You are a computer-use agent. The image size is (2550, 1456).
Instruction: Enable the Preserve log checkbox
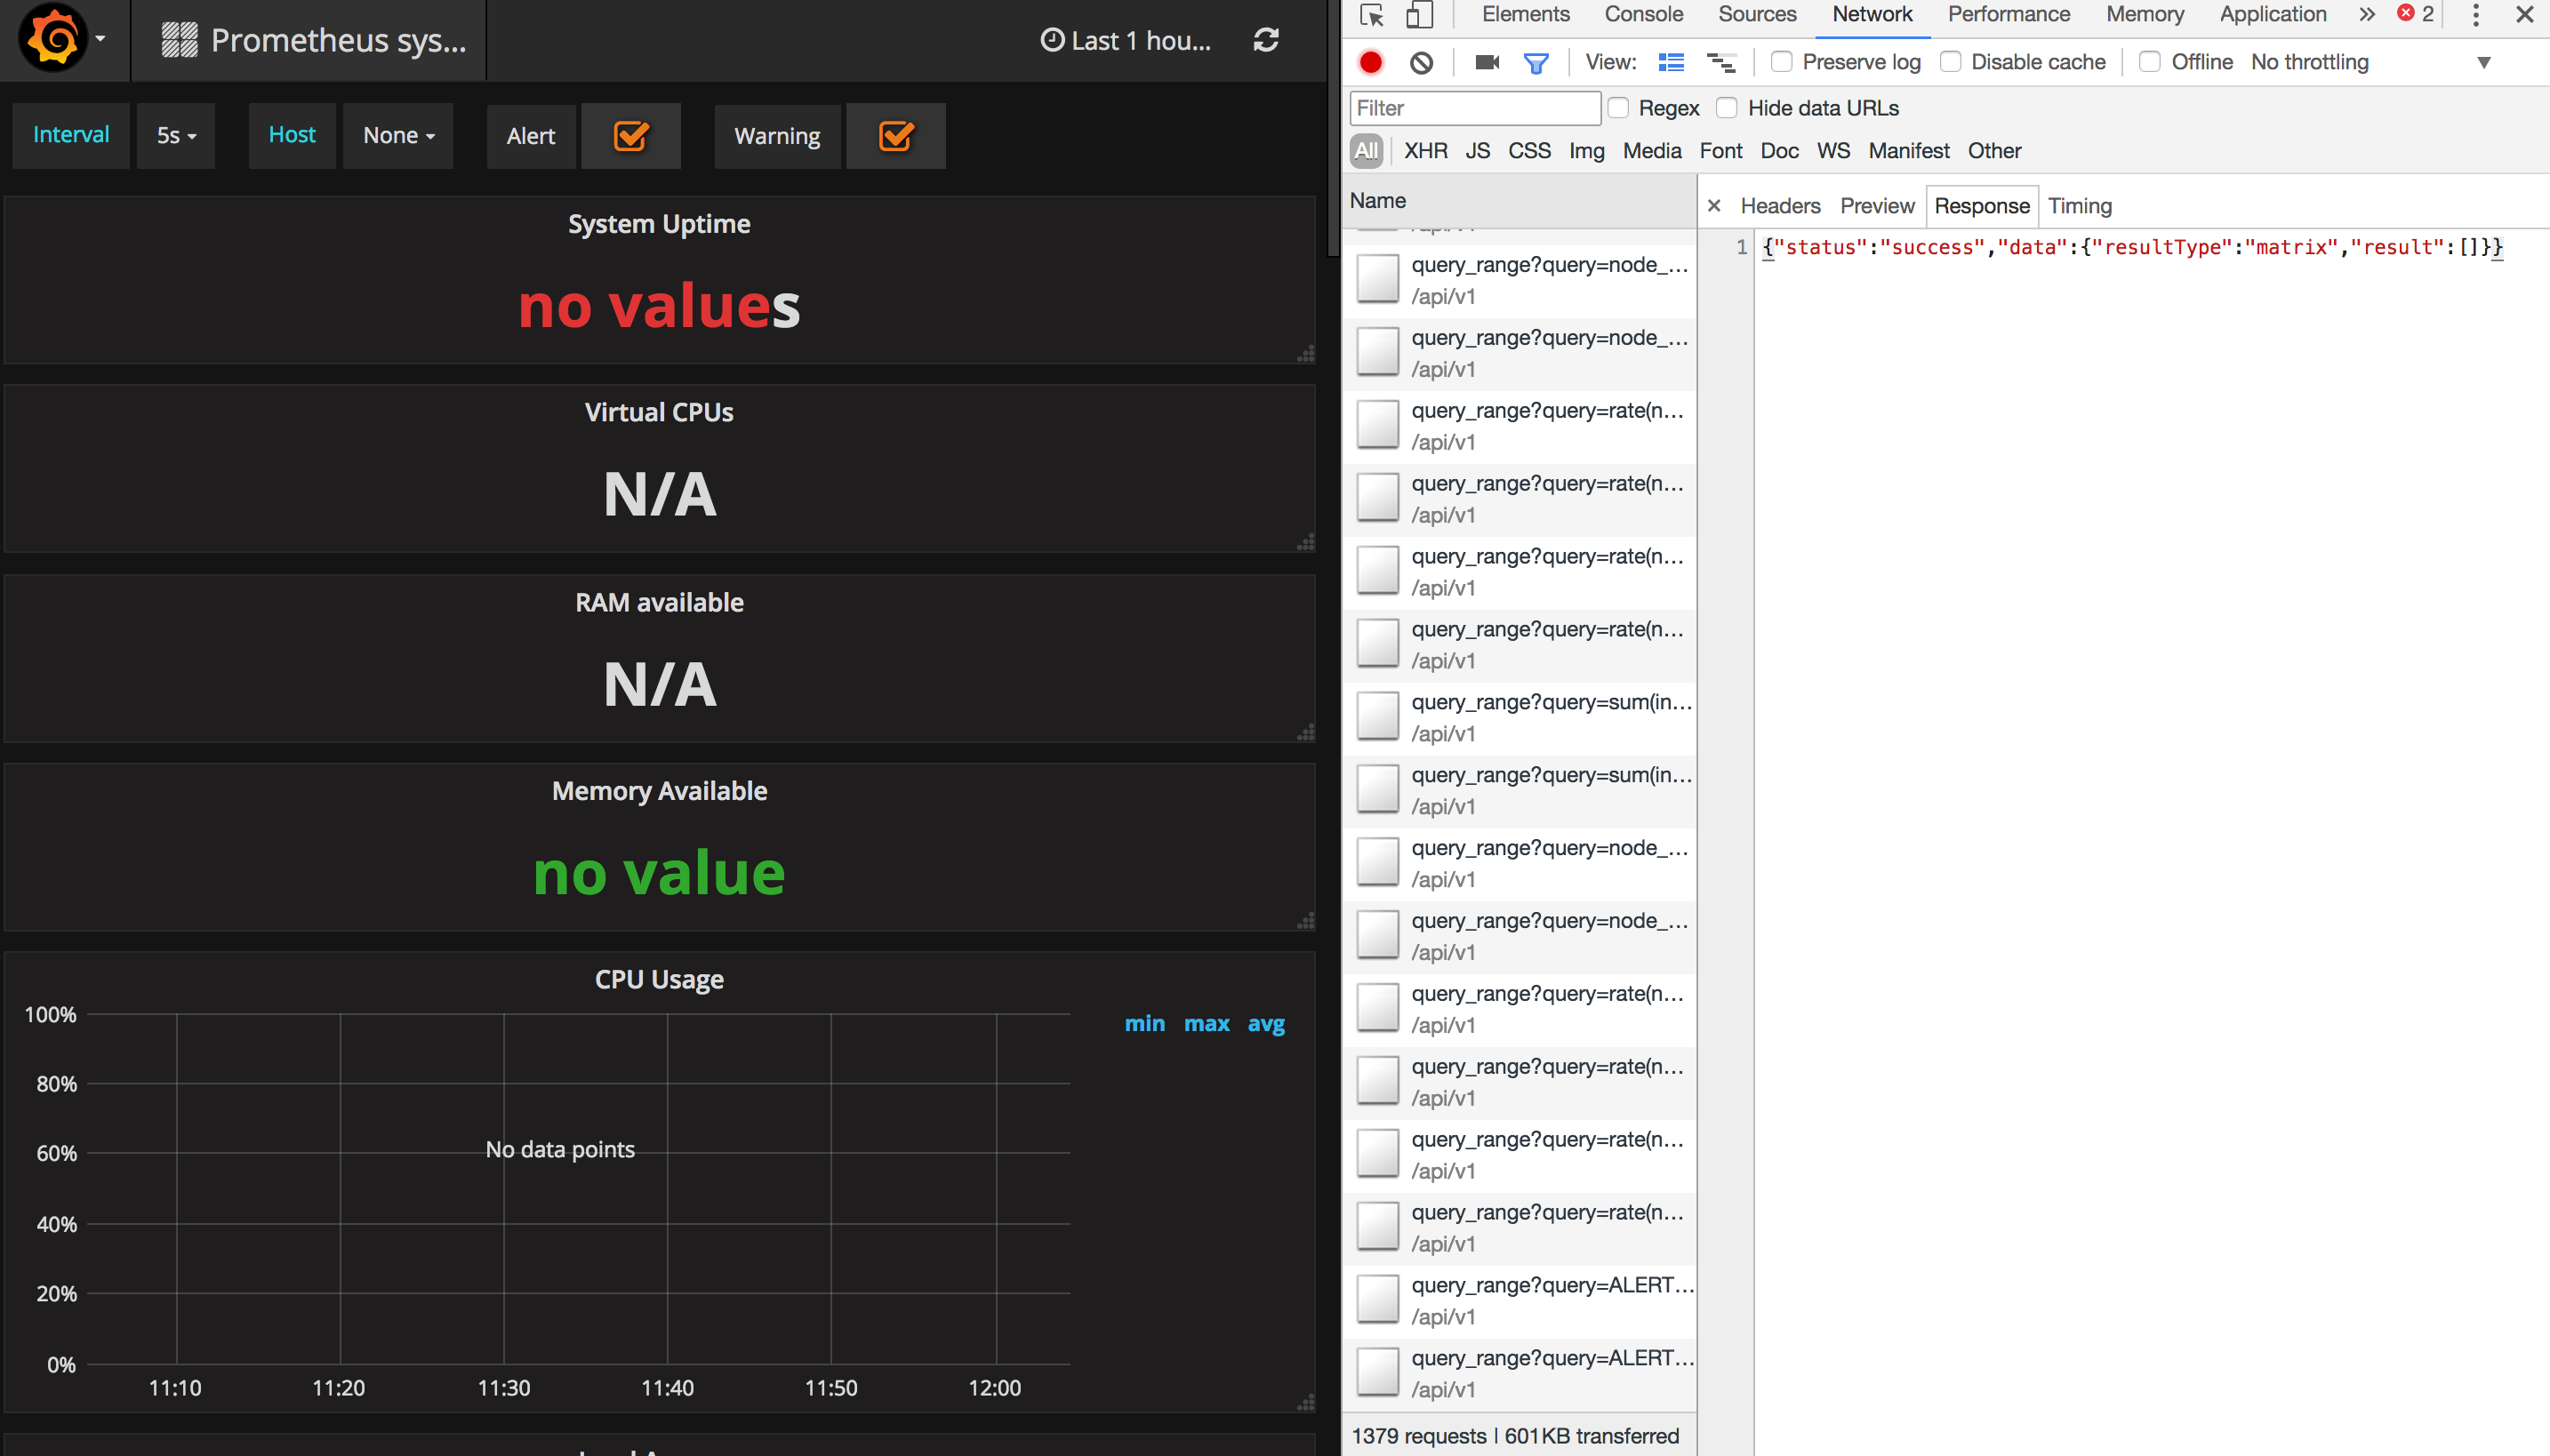pyautogui.click(x=1781, y=62)
